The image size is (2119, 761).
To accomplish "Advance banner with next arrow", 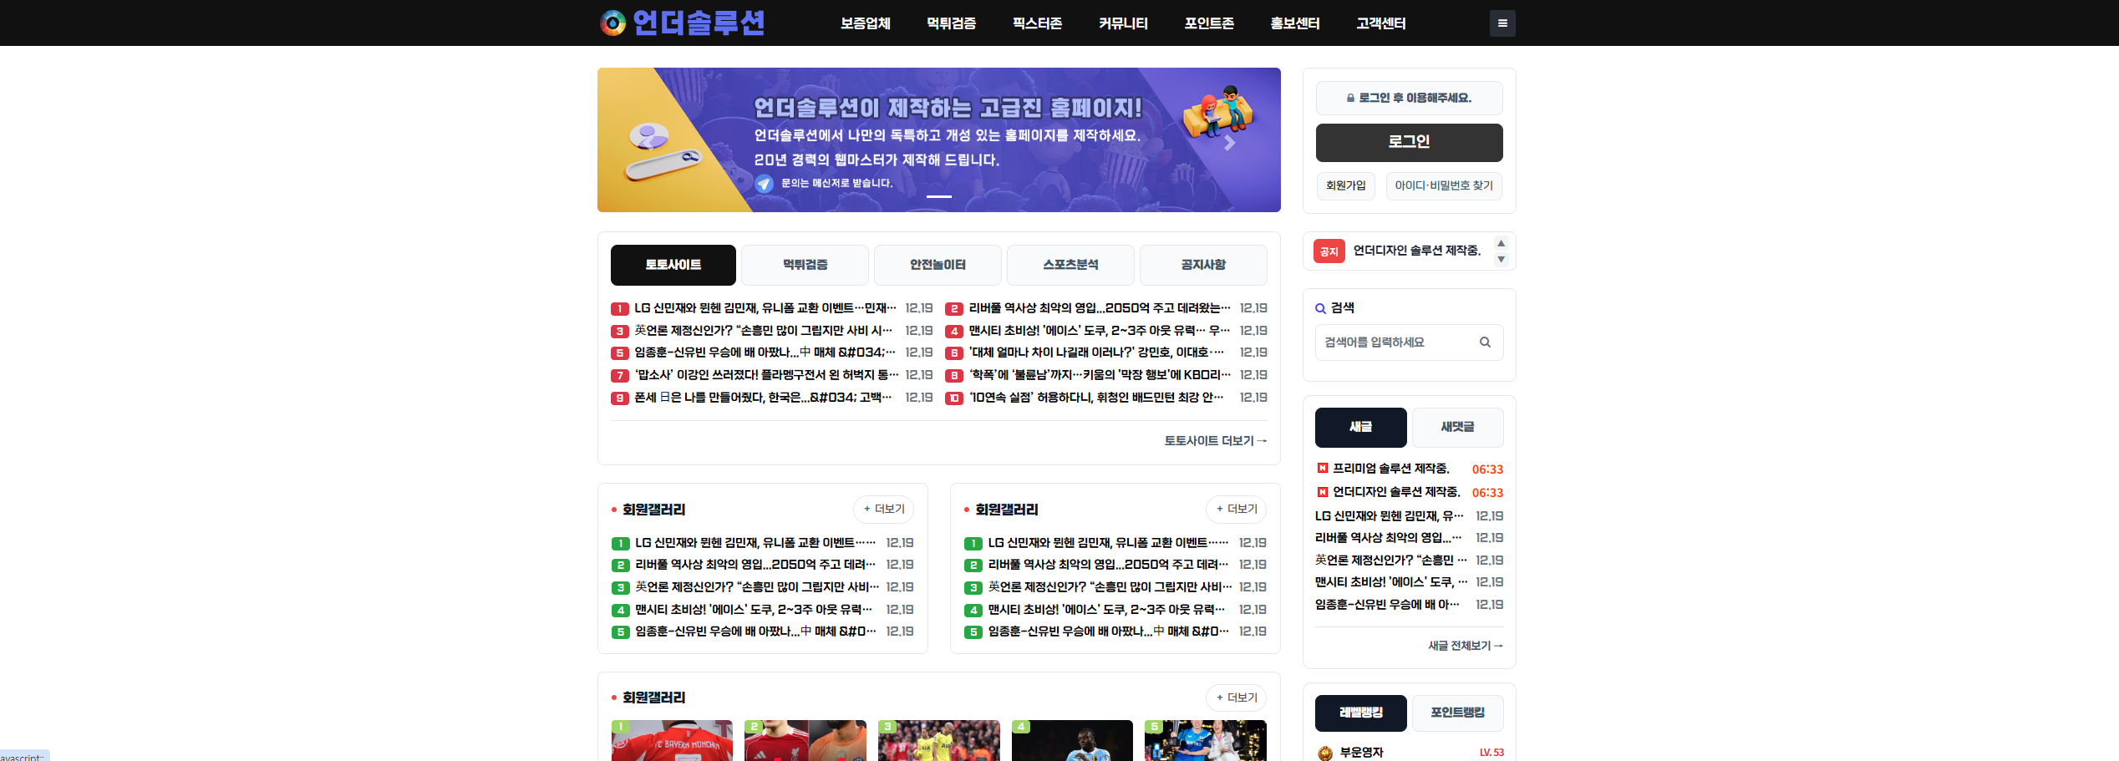I will click(x=1229, y=144).
